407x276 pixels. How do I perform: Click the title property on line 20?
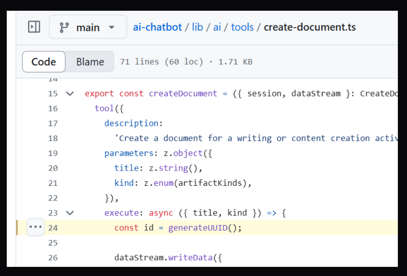click(127, 168)
